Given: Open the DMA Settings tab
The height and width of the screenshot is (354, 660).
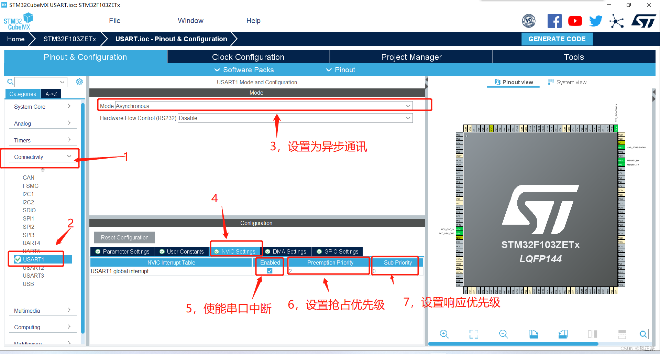Looking at the screenshot, I should click(x=286, y=251).
